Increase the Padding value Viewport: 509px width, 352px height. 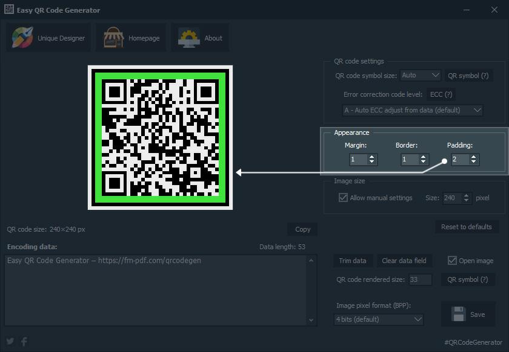pyautogui.click(x=474, y=157)
